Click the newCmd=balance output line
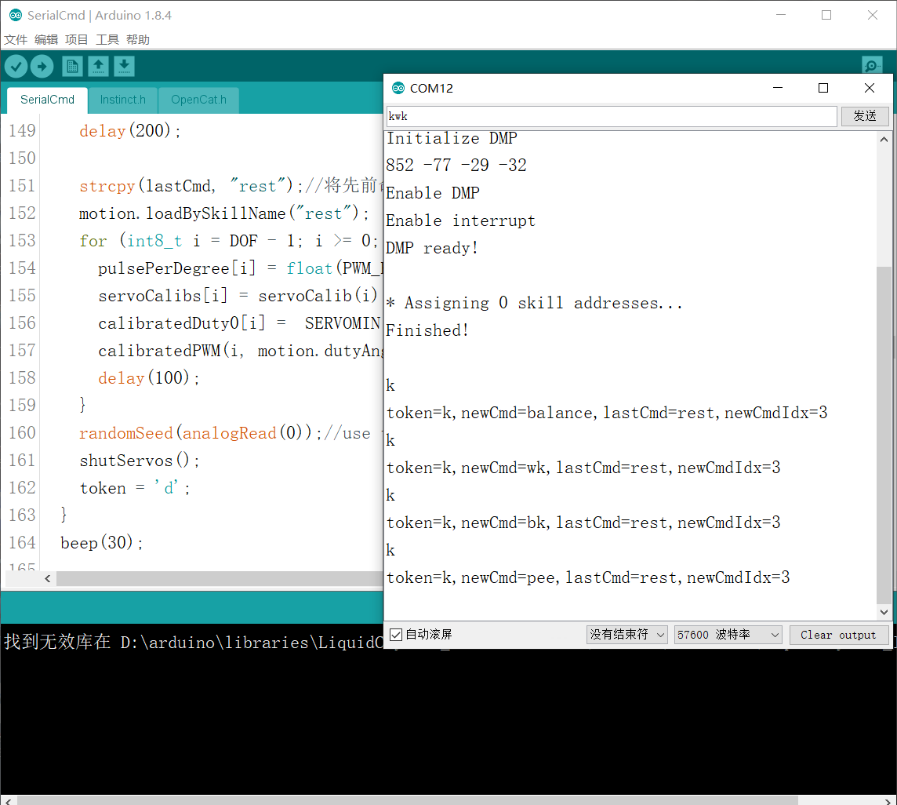 [x=607, y=413]
